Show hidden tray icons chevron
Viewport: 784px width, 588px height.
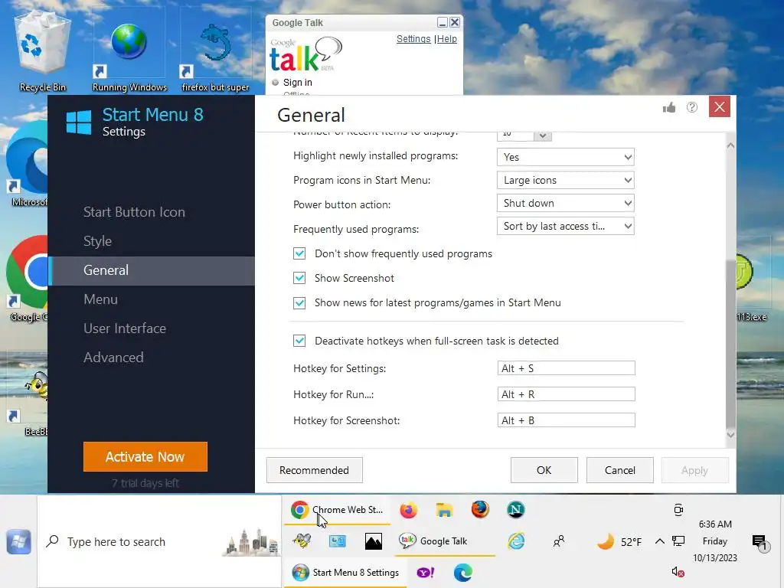click(659, 541)
